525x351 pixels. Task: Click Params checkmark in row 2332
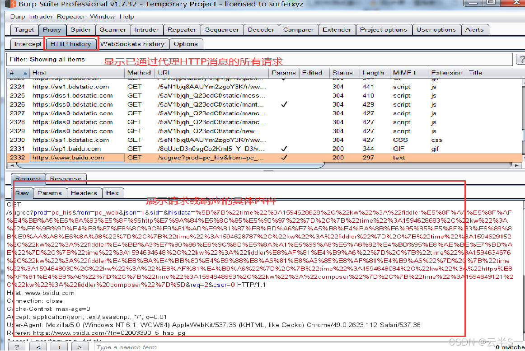pos(284,157)
